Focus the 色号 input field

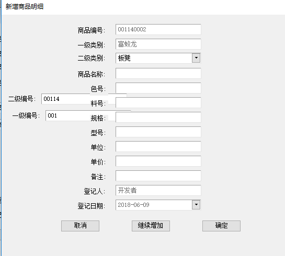point(158,88)
